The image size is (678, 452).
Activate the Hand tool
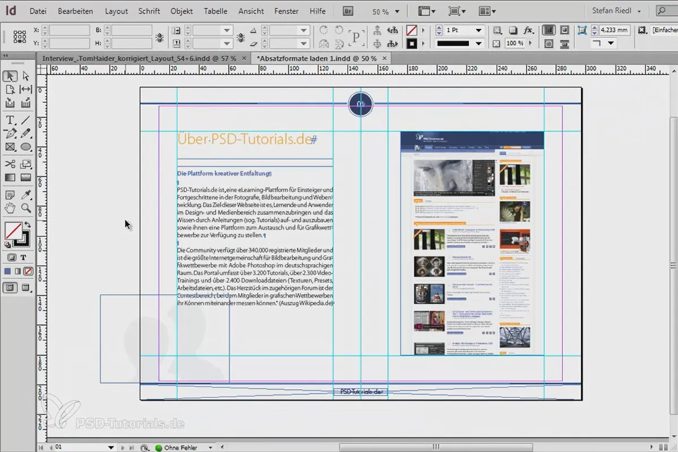10,208
